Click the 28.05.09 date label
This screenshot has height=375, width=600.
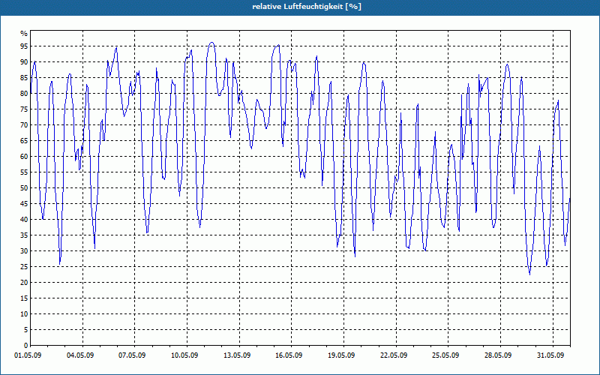click(498, 355)
